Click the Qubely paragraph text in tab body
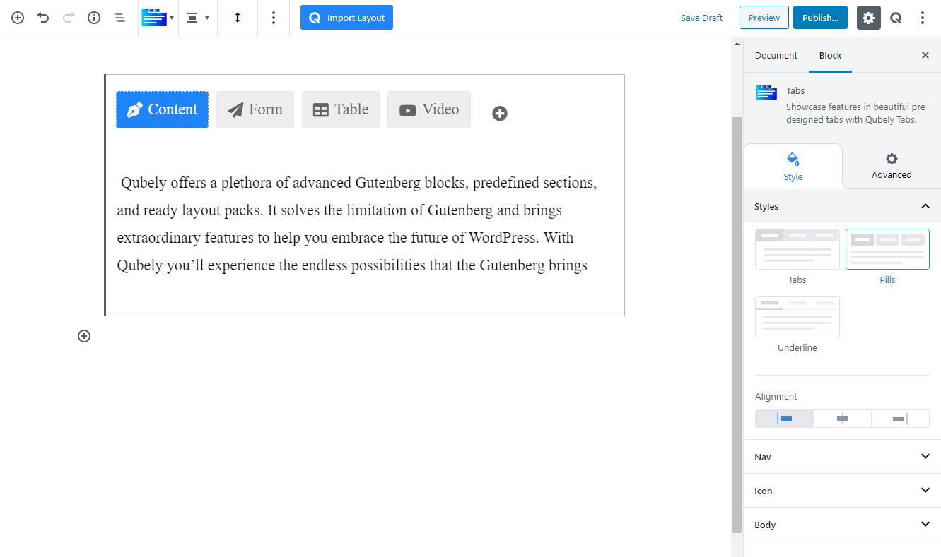 357,224
